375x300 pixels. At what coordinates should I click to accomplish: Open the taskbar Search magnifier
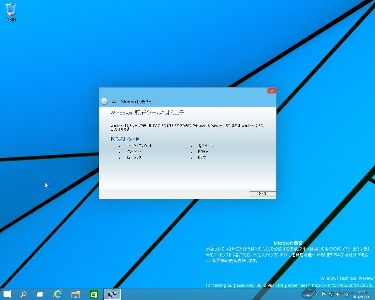(23, 294)
